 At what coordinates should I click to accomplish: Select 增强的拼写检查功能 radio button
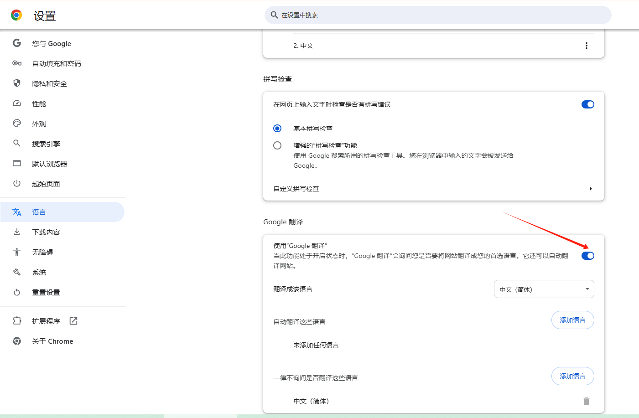[277, 145]
